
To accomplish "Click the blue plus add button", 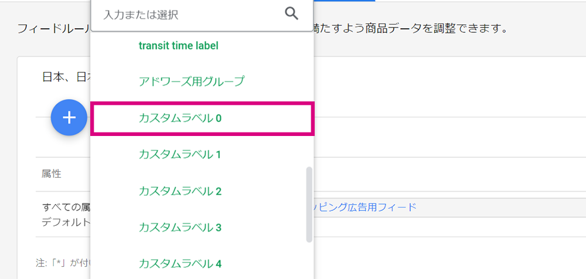I will [69, 117].
